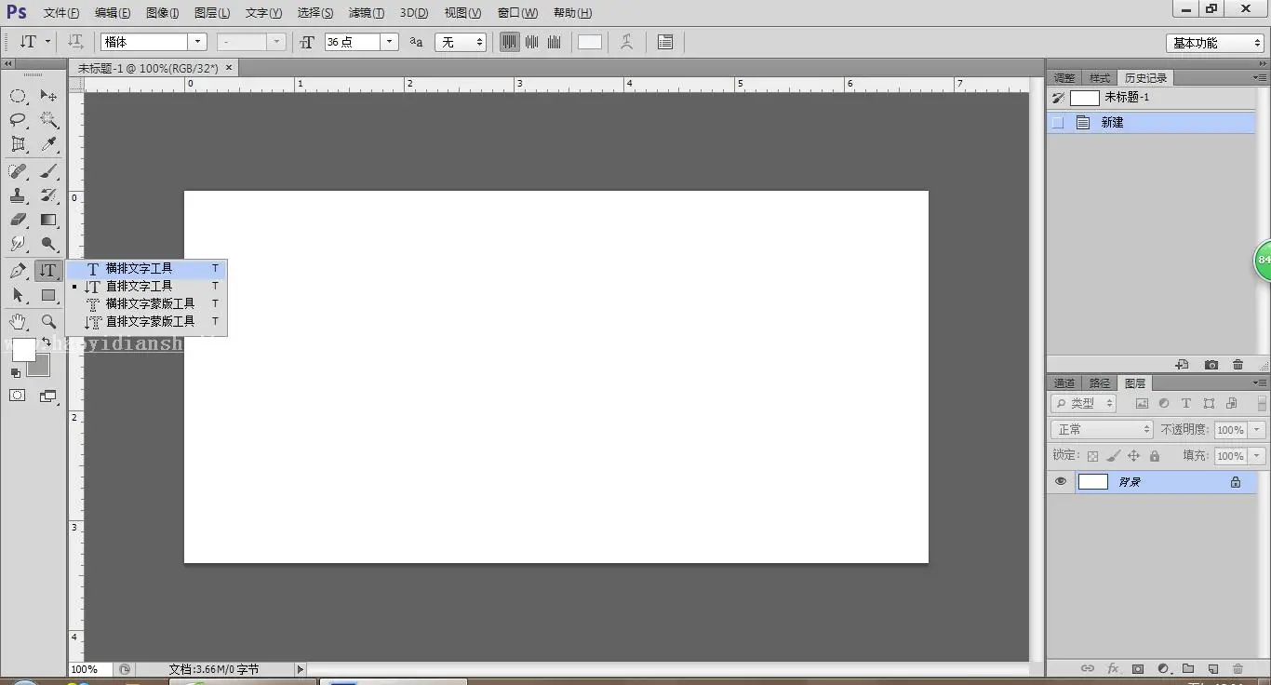
Task: Swap foreground and background colors
Action: [47, 343]
